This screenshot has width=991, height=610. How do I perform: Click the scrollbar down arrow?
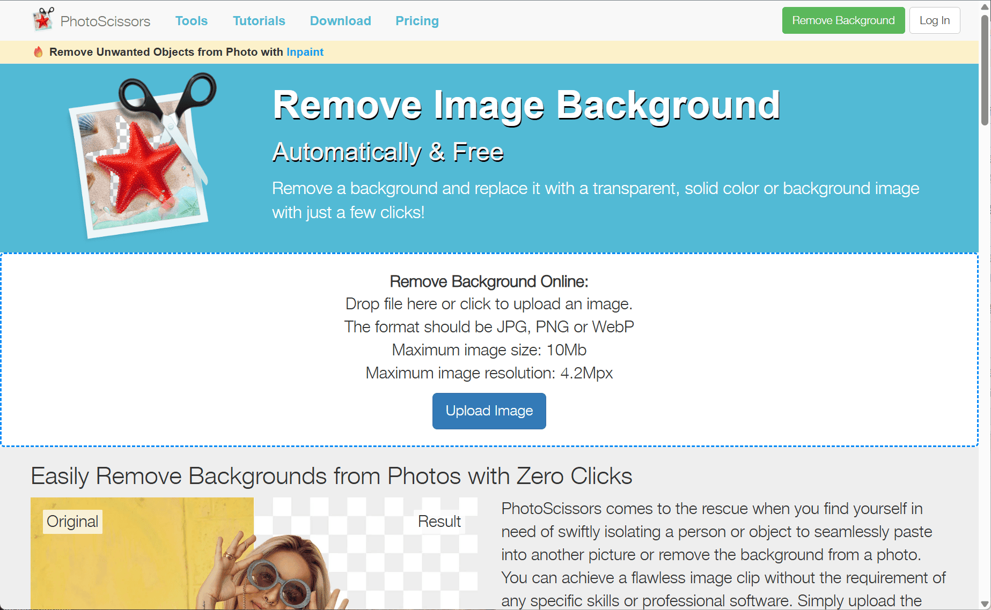tap(985, 604)
